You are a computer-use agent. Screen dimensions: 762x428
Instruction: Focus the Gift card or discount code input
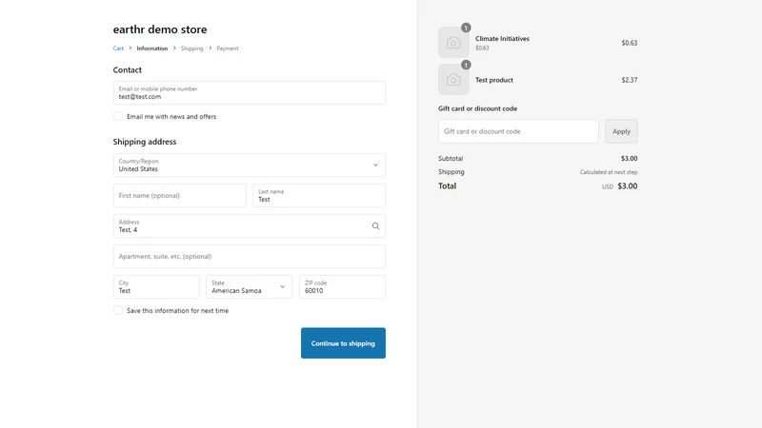click(518, 131)
